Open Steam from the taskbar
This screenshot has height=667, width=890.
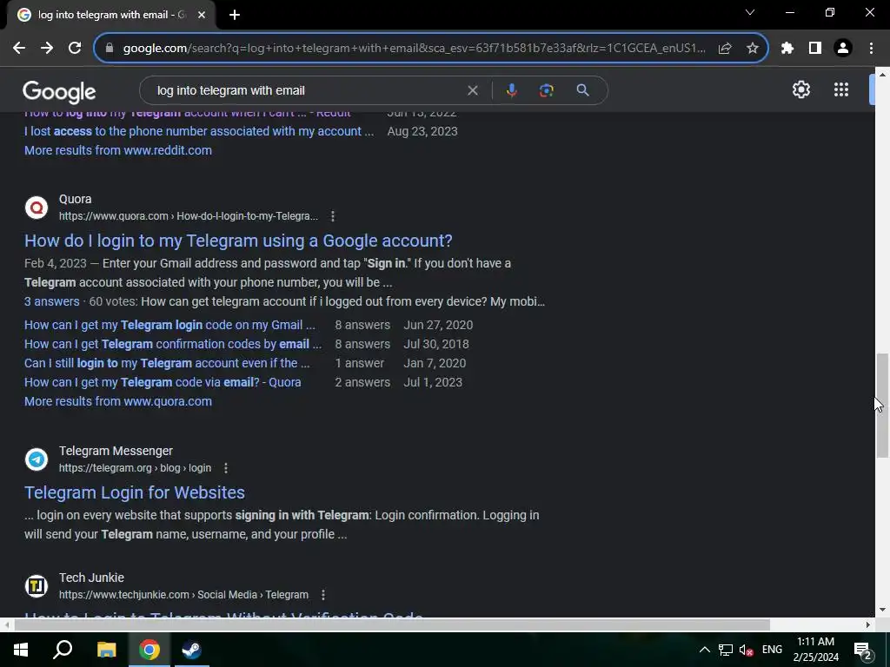click(191, 650)
